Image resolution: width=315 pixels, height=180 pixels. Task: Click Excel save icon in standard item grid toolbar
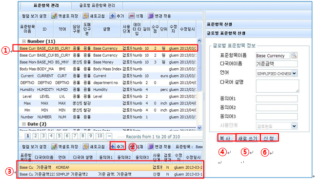pyautogui.click(x=54, y=16)
